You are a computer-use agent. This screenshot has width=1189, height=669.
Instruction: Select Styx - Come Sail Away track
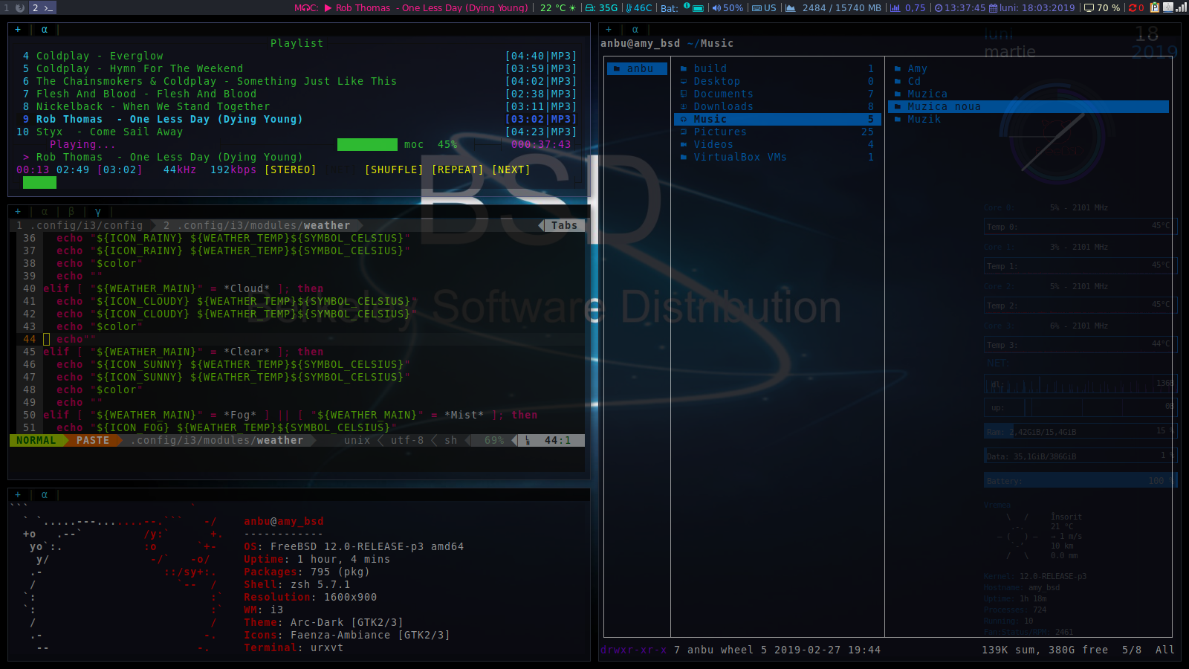109,132
